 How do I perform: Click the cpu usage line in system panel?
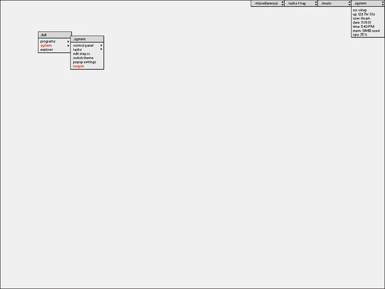(361, 35)
